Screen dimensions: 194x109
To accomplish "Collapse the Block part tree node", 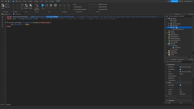I will [x=169, y=28].
